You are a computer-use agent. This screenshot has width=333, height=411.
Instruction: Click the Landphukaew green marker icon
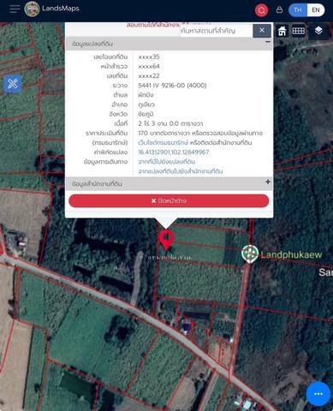(x=250, y=253)
